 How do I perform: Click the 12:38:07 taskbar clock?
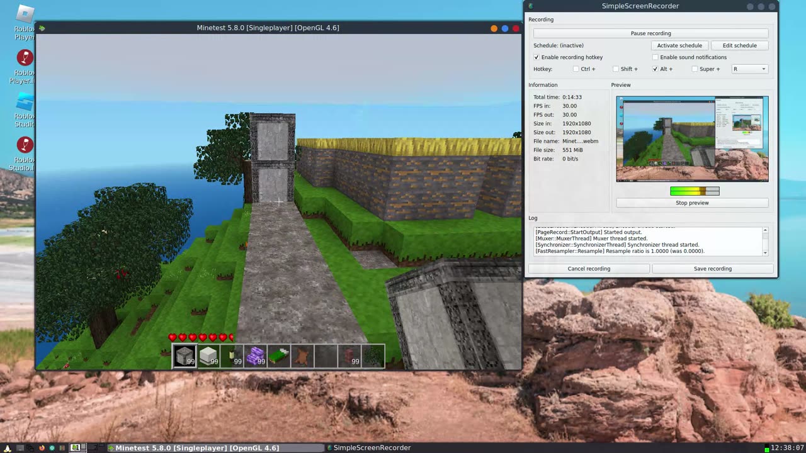point(787,448)
